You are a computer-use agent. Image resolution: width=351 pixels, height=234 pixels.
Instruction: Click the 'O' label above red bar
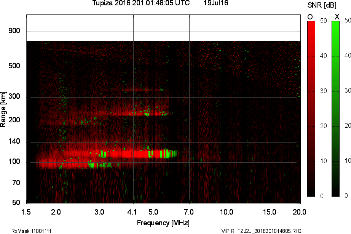(x=310, y=17)
